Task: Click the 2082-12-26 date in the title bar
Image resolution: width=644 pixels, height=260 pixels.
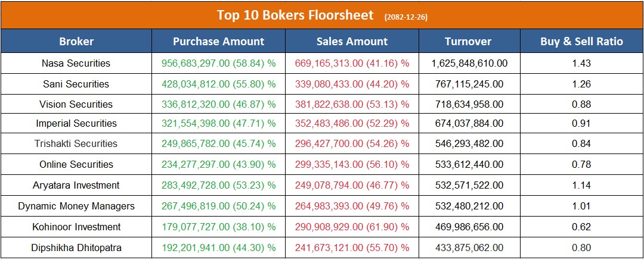Action: 406,17
